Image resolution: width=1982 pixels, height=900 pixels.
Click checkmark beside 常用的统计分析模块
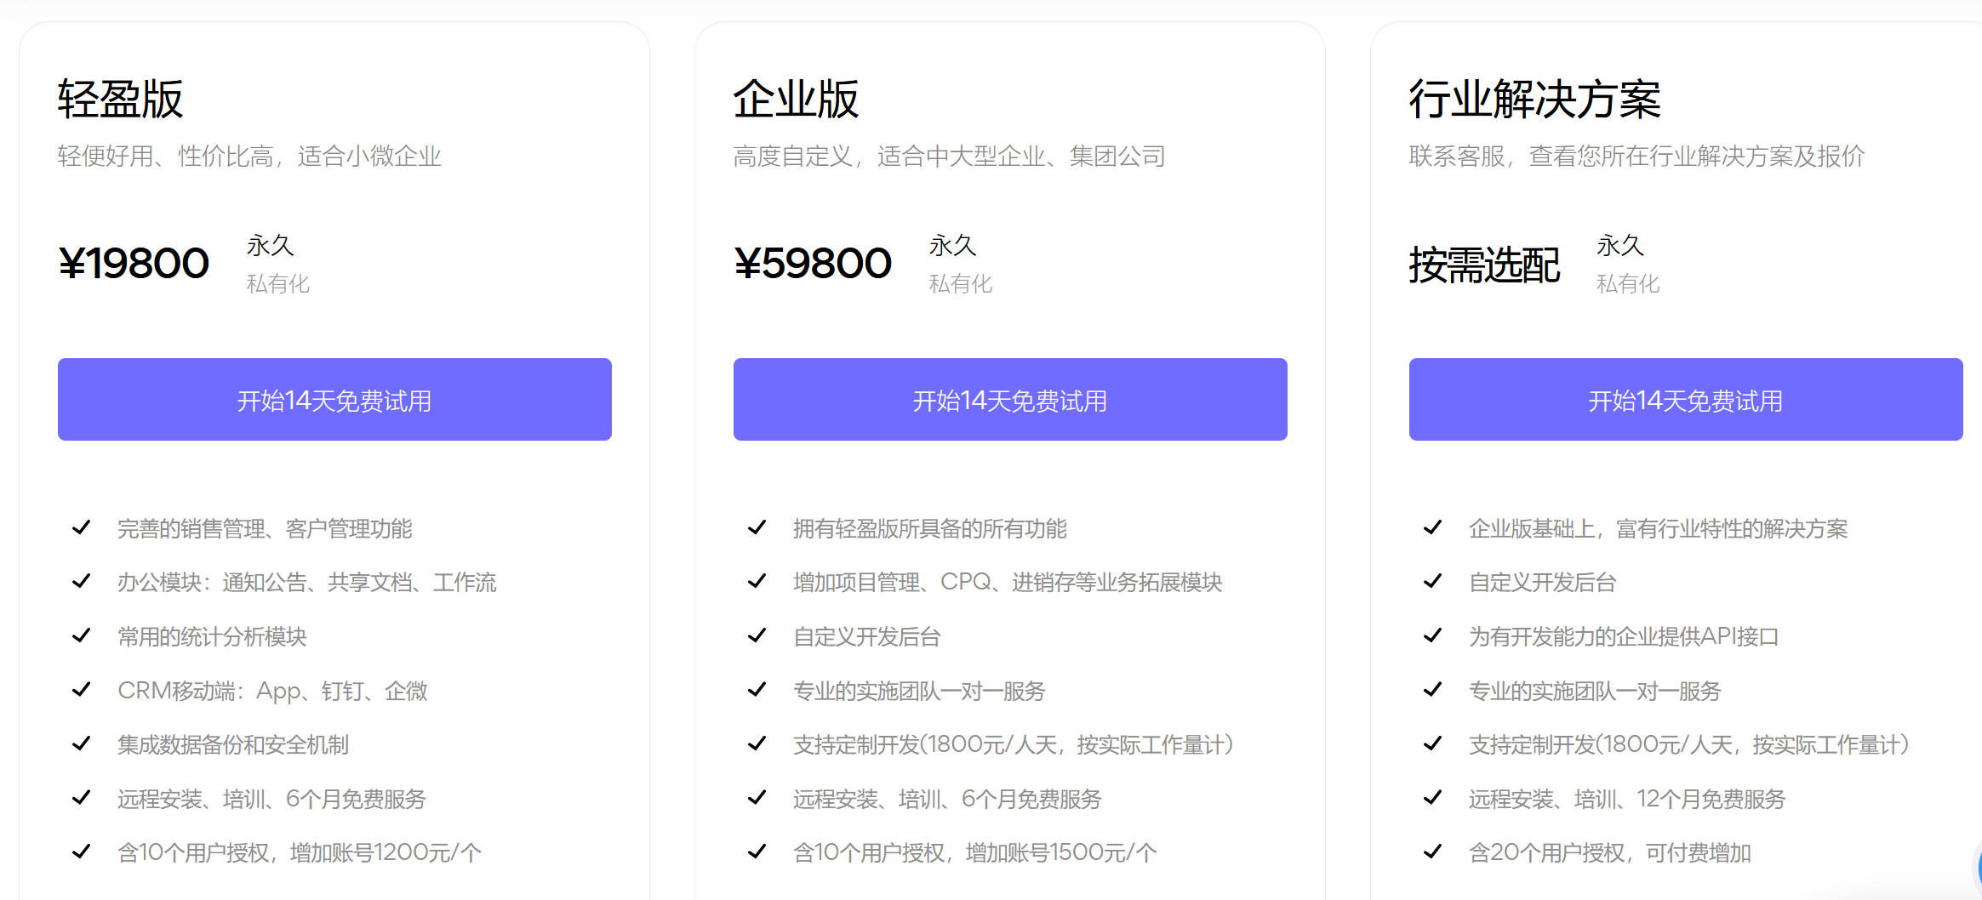pyautogui.click(x=82, y=635)
